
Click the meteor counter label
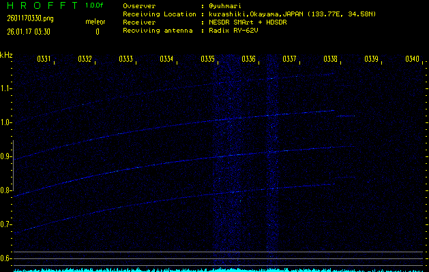click(95, 22)
